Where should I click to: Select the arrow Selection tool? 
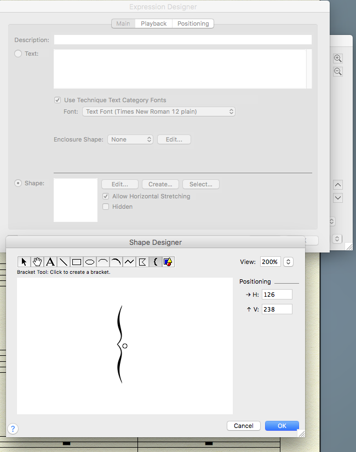point(24,262)
